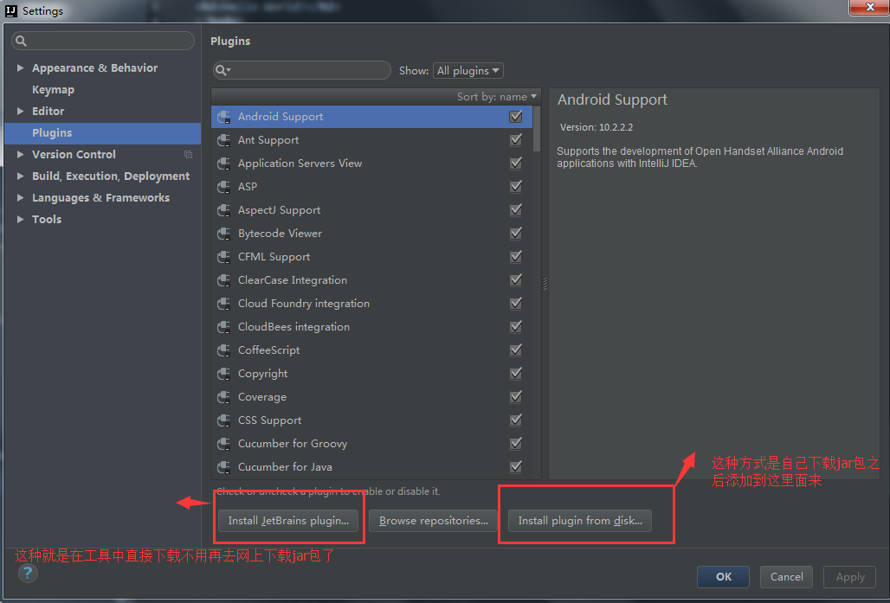Click the CFML Support plugin icon
890x603 pixels.
pyautogui.click(x=223, y=257)
